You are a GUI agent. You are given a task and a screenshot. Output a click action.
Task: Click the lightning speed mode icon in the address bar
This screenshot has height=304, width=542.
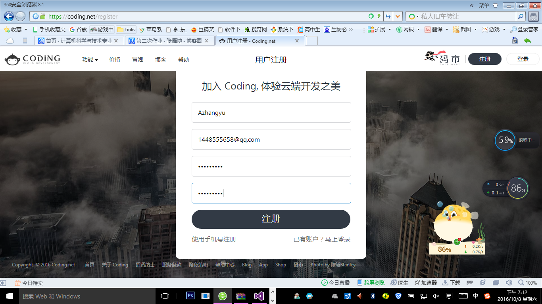click(x=379, y=16)
